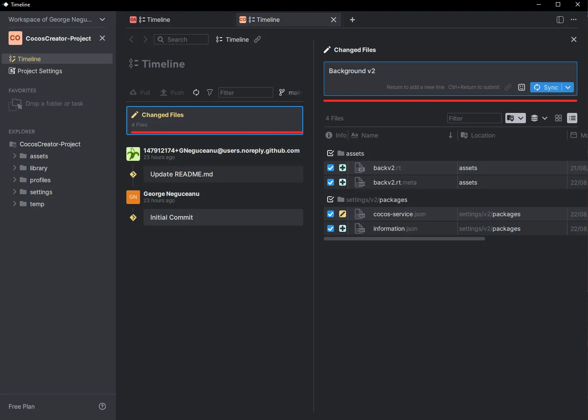Uncheck backv2.rt from staged files
This screenshot has height=420, width=588.
point(330,168)
